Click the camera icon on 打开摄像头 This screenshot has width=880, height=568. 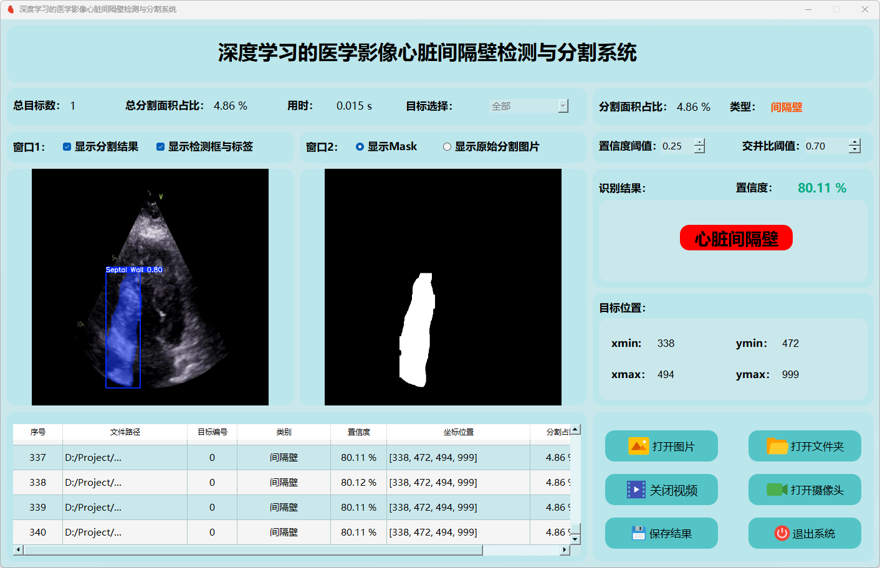pos(777,490)
